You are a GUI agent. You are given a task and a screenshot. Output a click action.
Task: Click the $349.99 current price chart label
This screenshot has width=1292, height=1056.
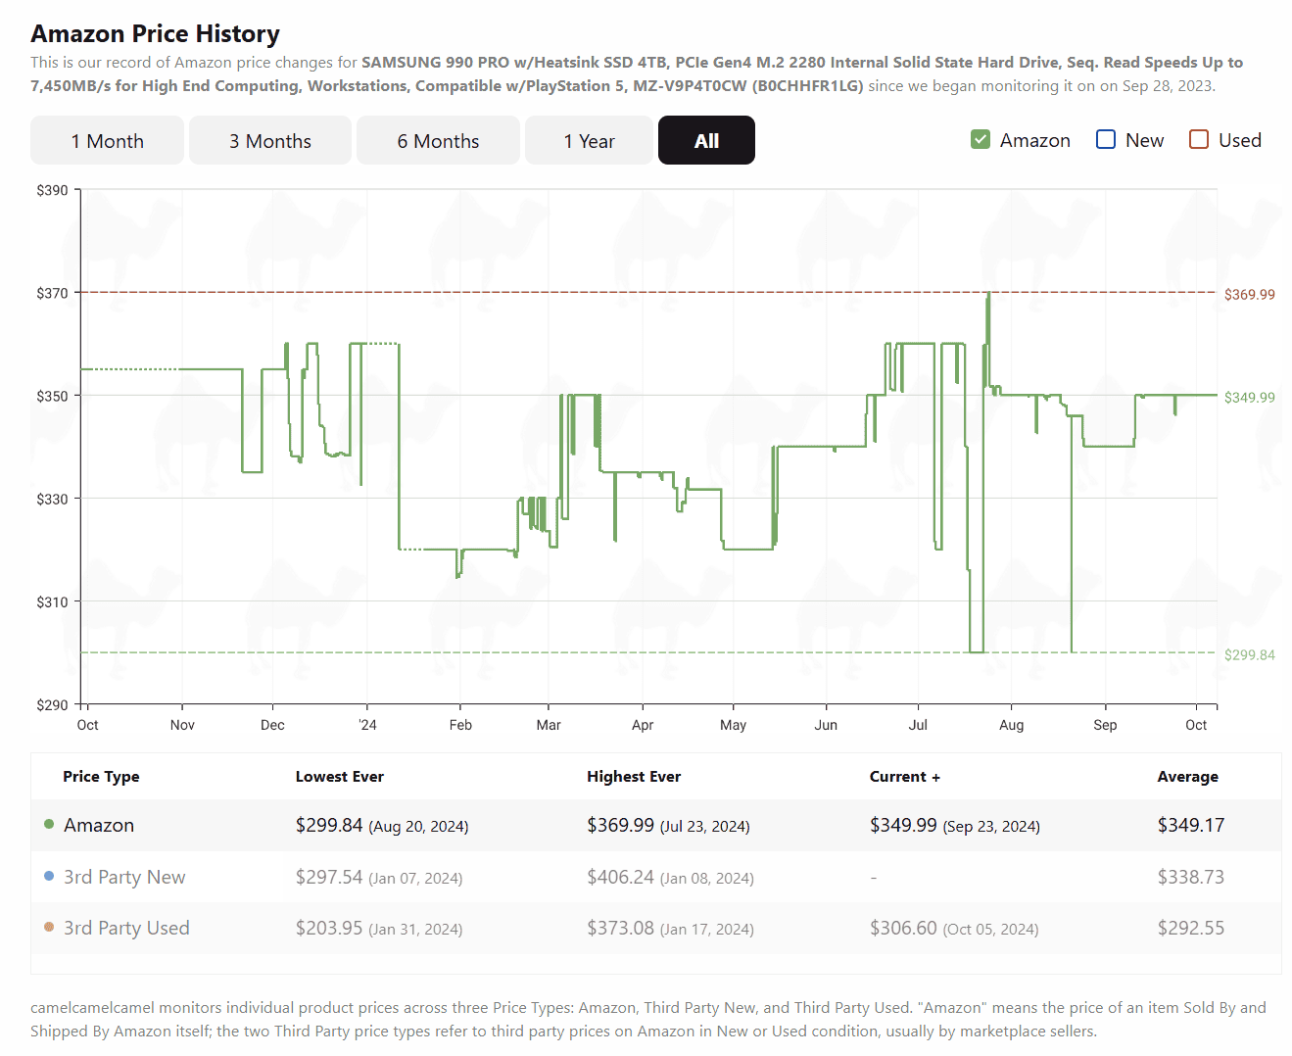point(1250,397)
